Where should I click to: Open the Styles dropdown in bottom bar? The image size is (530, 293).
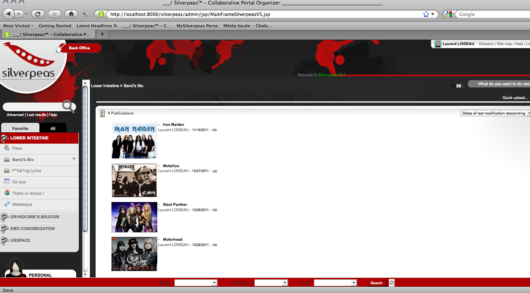(195, 283)
